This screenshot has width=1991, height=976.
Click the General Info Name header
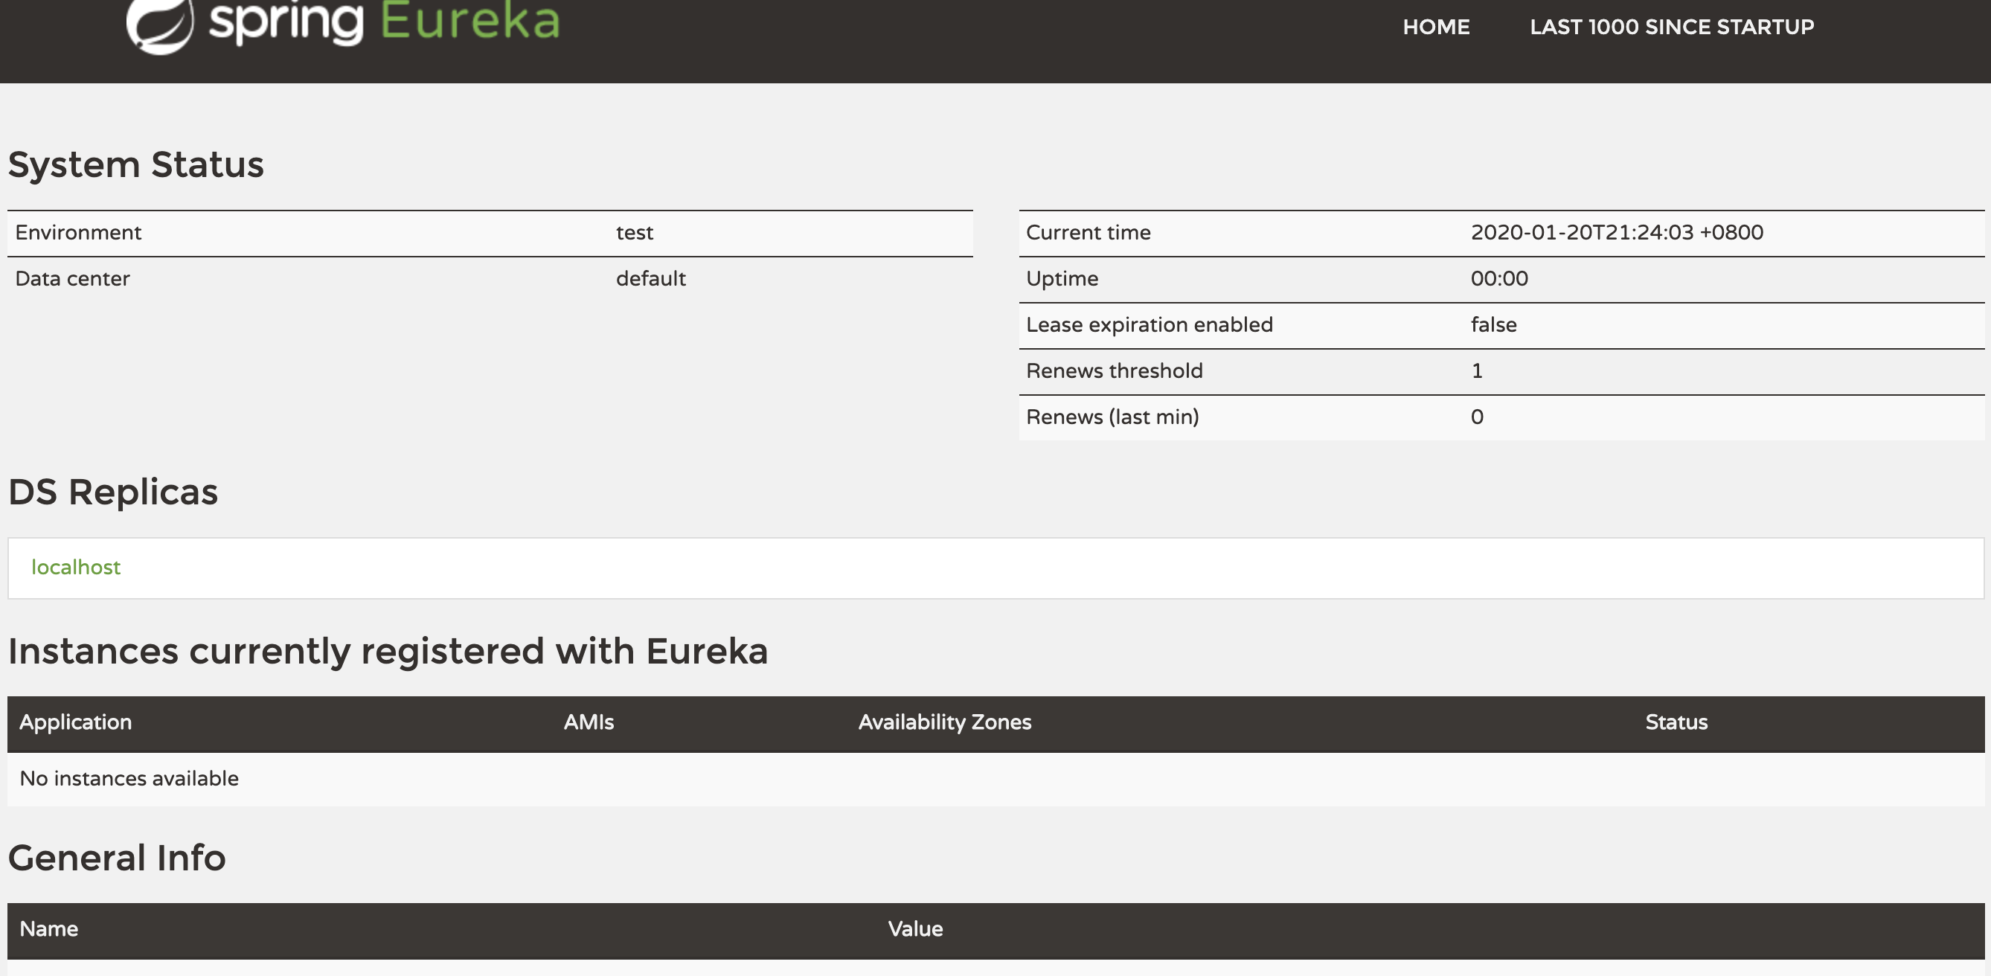point(48,929)
